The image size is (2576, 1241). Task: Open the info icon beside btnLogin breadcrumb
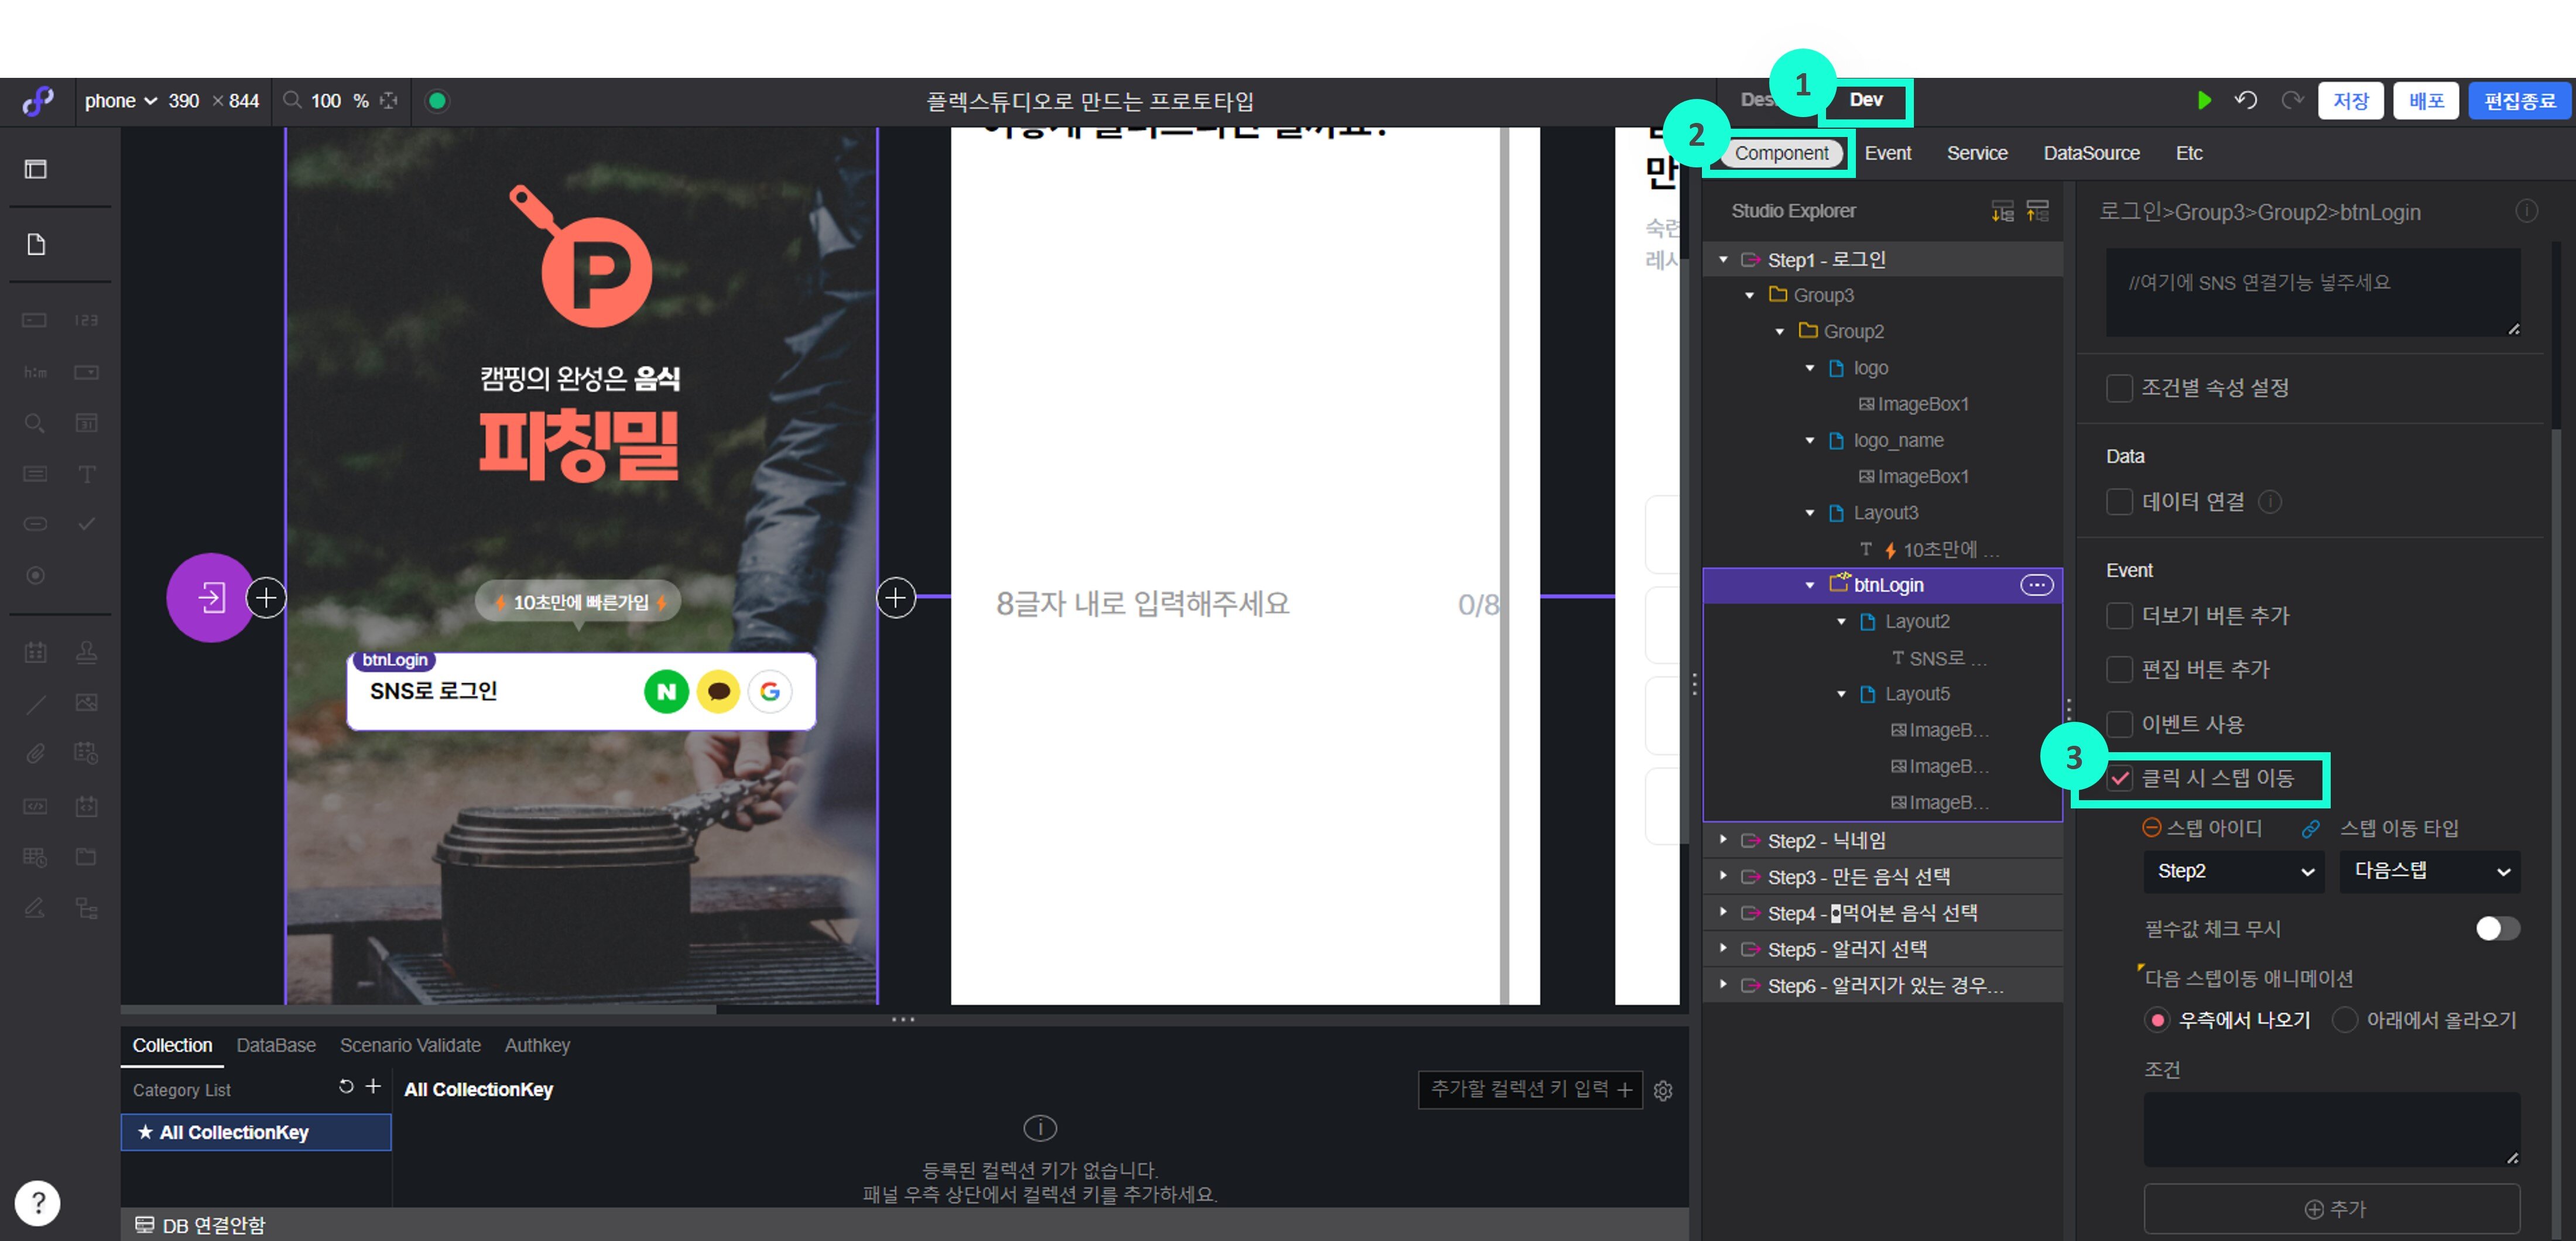(x=2526, y=211)
